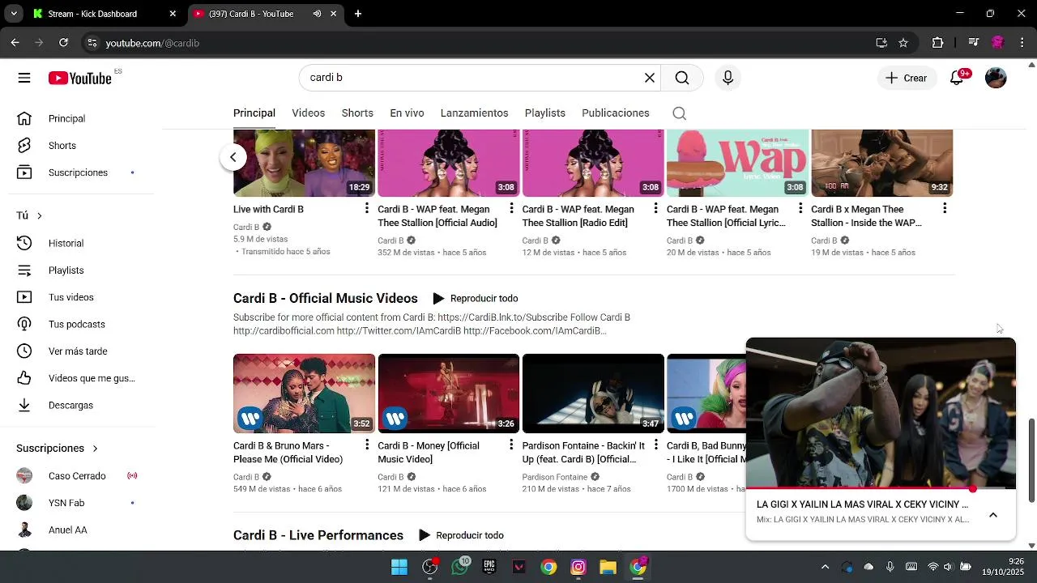Open a new browser tab
Image resolution: width=1037 pixels, height=583 pixels.
358,14
